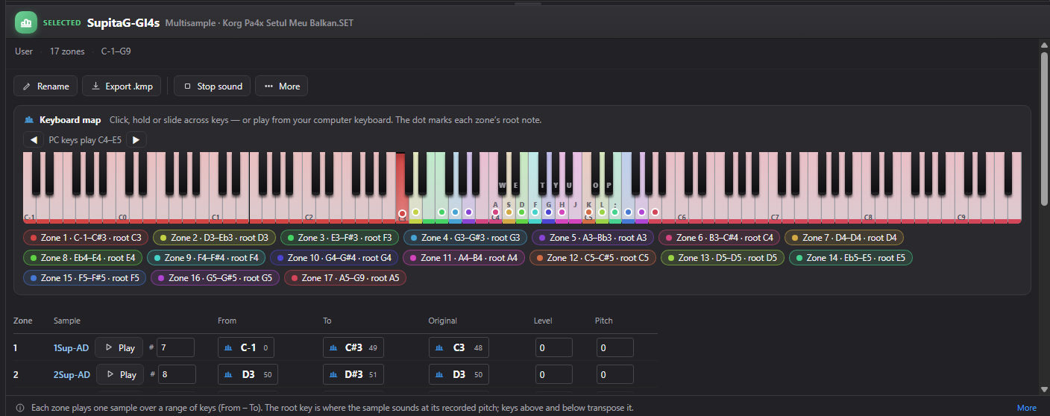Click the More link in footer

1026,408
